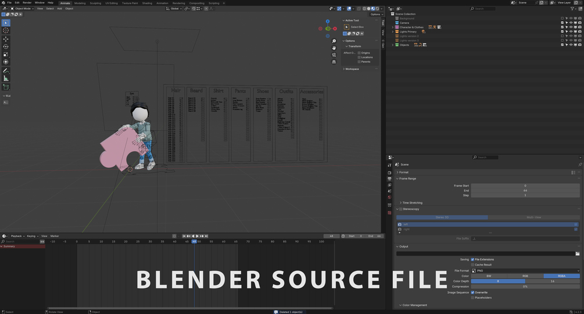Switch to the Sculpting workspace tab
This screenshot has width=584, height=314.
coord(95,3)
